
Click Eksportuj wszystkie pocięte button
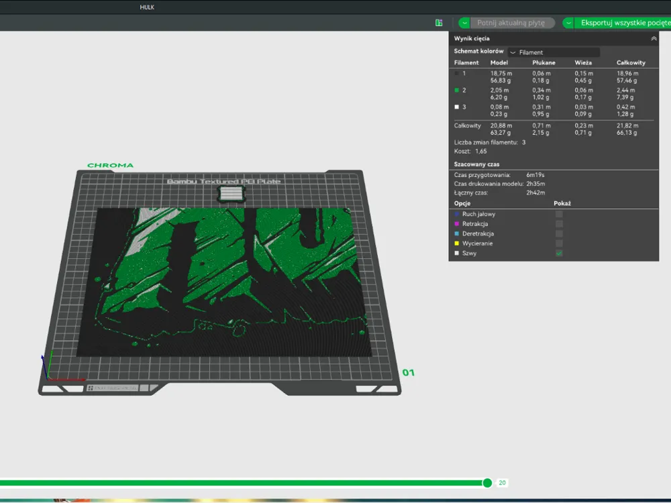click(623, 23)
